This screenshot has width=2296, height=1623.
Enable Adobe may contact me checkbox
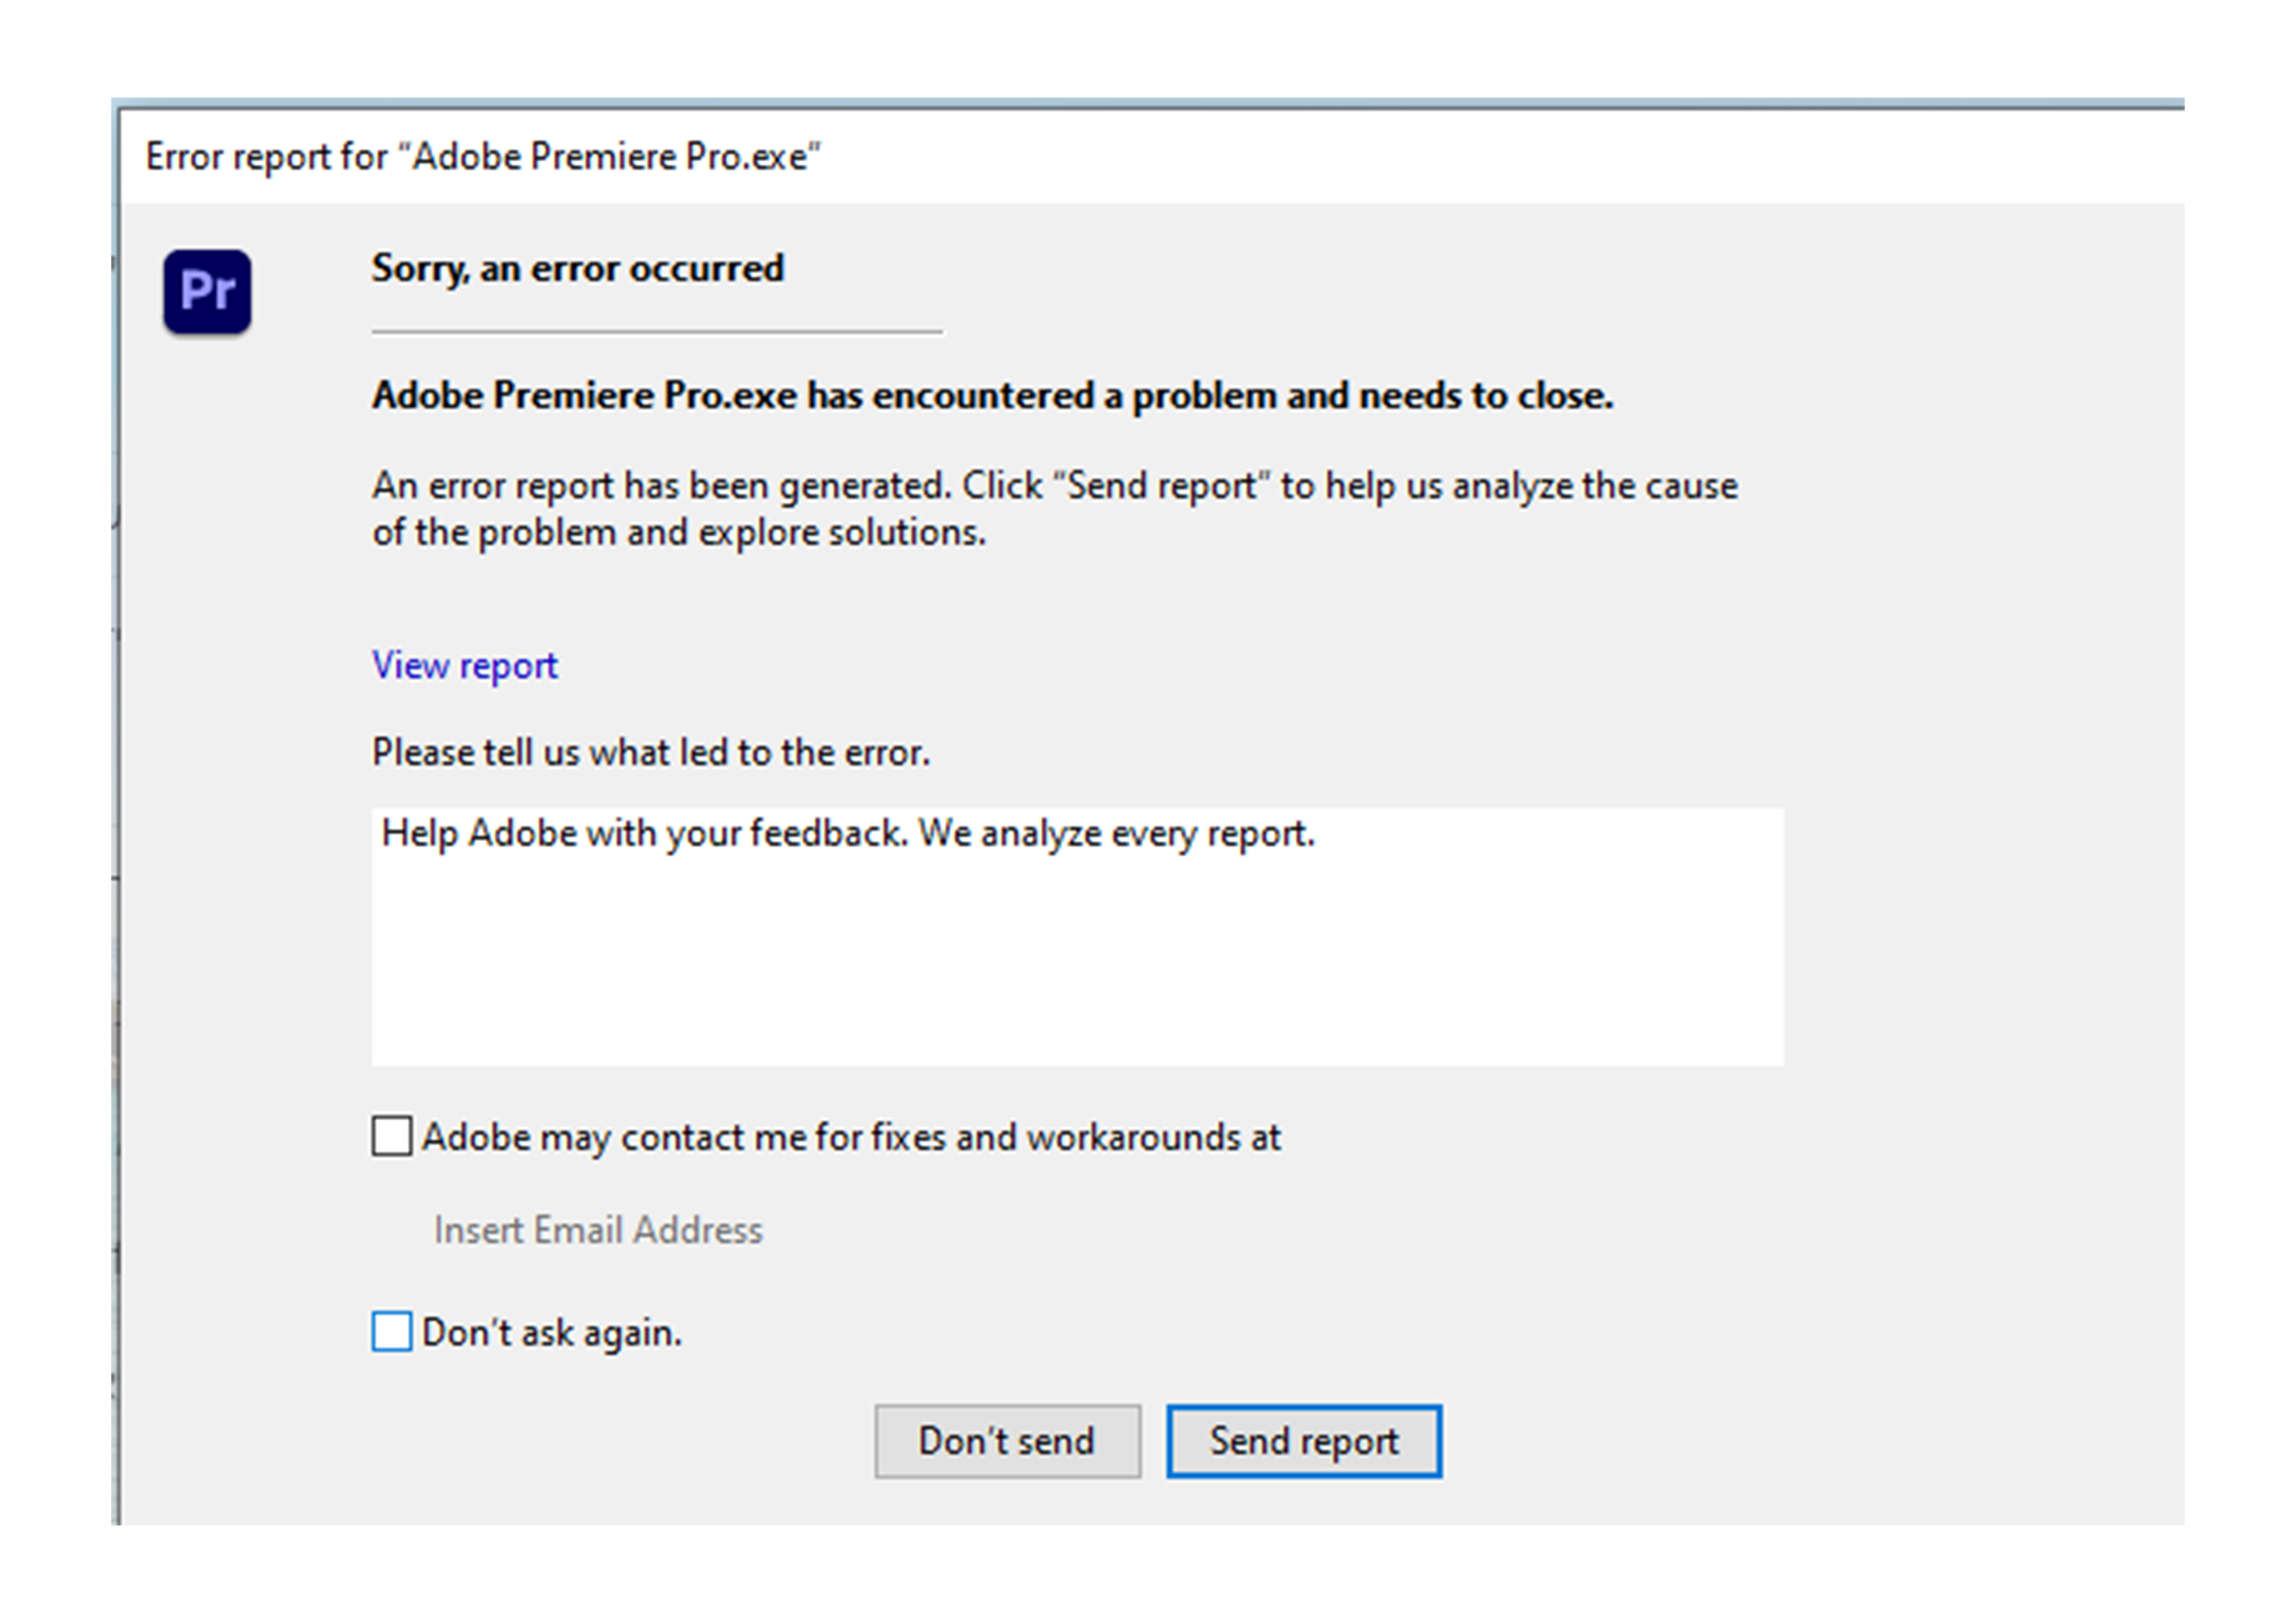point(391,1137)
